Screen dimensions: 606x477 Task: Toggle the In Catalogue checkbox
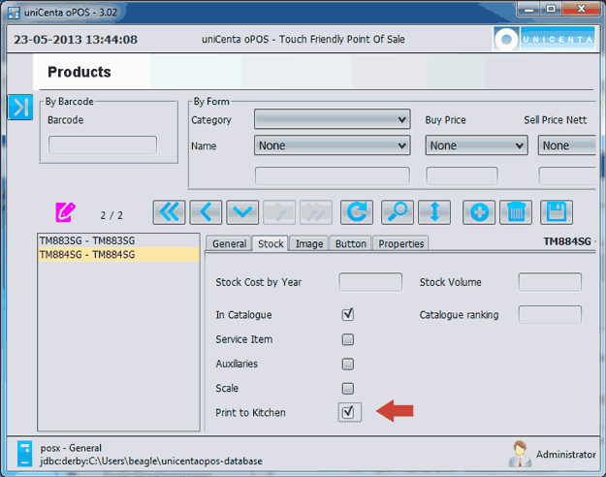(x=348, y=315)
